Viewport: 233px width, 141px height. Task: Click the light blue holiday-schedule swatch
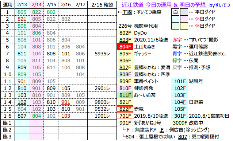coord(175,19)
